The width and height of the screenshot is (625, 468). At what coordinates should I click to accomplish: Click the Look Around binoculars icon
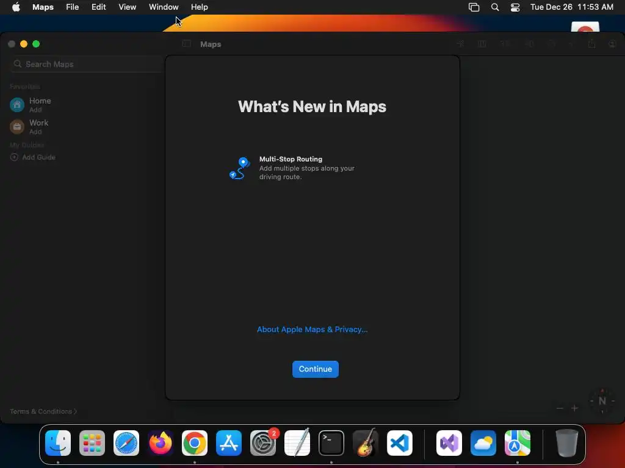point(530,44)
